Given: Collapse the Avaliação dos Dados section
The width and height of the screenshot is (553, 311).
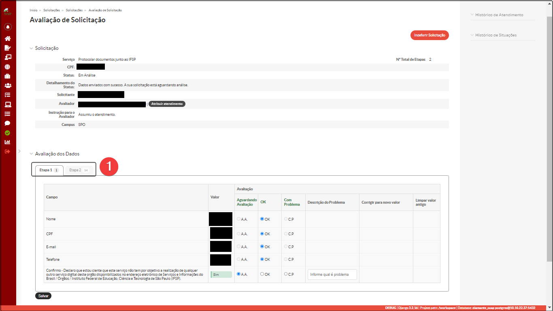Looking at the screenshot, I should pyautogui.click(x=31, y=154).
